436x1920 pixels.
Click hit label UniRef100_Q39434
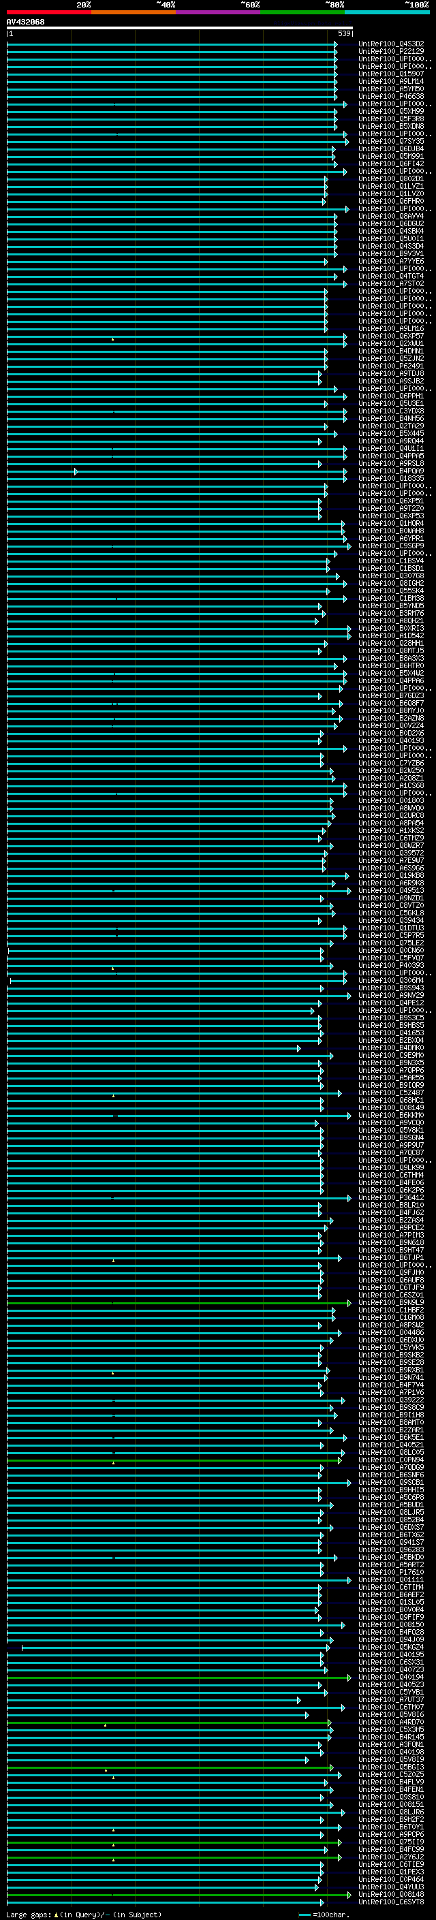391,921
